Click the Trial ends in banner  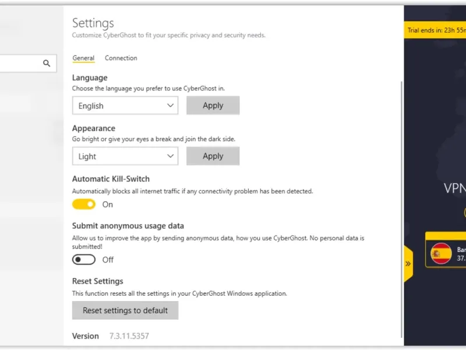point(435,30)
